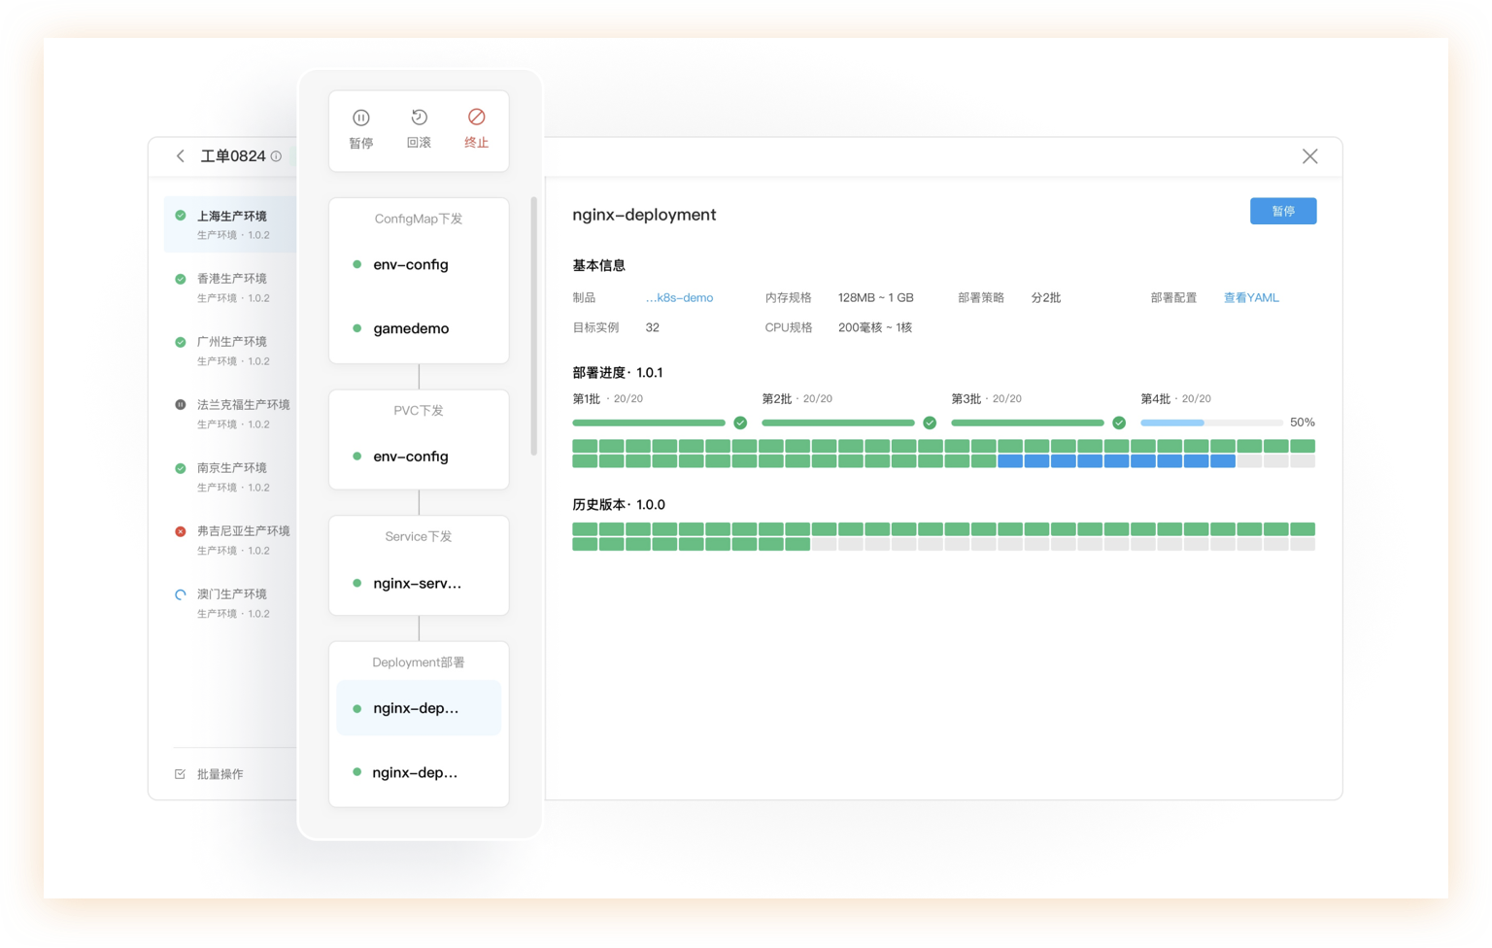Open the 查看YAML link
The height and width of the screenshot is (948, 1492).
[1251, 298]
